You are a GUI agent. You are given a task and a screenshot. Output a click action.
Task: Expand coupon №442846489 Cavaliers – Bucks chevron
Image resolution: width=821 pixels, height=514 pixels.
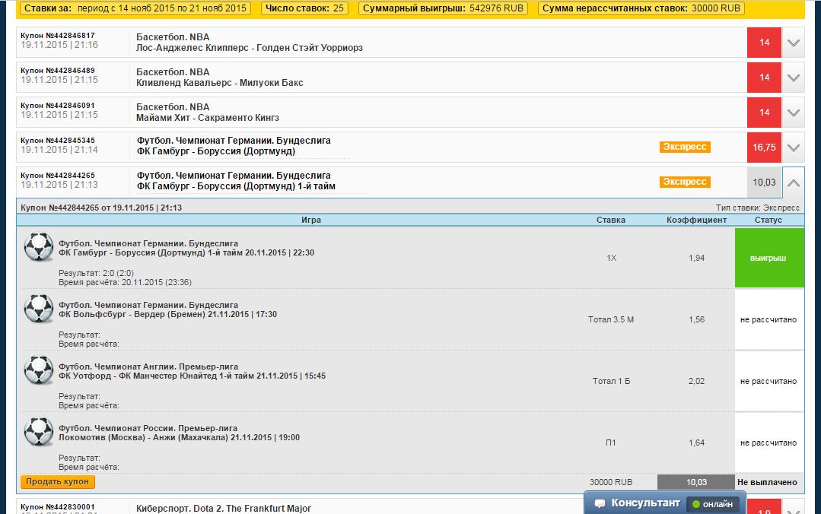(794, 78)
